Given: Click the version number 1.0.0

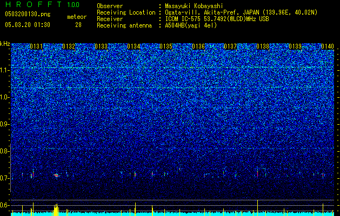Looking at the screenshot, I should tap(73, 5).
